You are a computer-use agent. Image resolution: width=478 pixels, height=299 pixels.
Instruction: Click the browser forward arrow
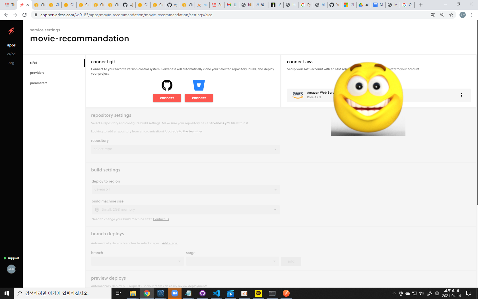15,15
